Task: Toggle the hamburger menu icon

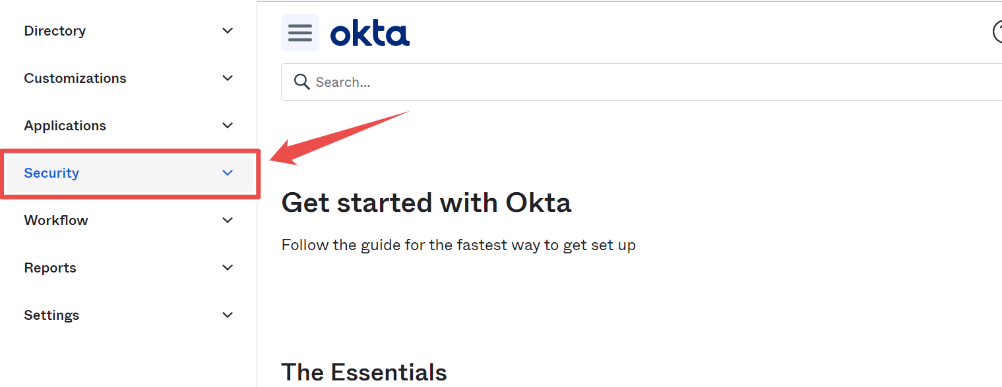Action: click(x=299, y=32)
